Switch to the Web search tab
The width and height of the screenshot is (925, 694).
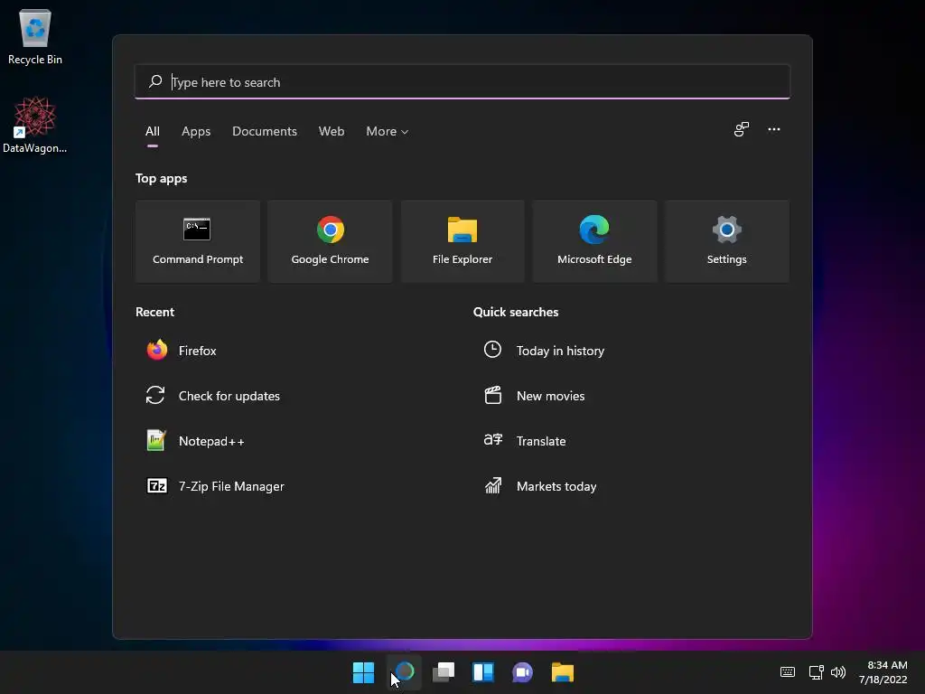pos(332,132)
